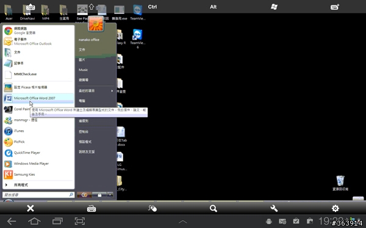Click the Start menu power button

(x=84, y=195)
